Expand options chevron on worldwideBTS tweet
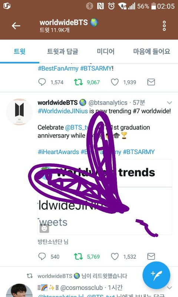This screenshot has width=178, height=297. pyautogui.click(x=169, y=103)
